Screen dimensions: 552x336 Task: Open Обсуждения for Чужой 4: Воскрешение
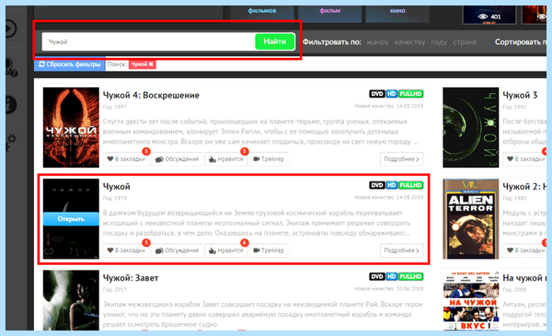[177, 159]
